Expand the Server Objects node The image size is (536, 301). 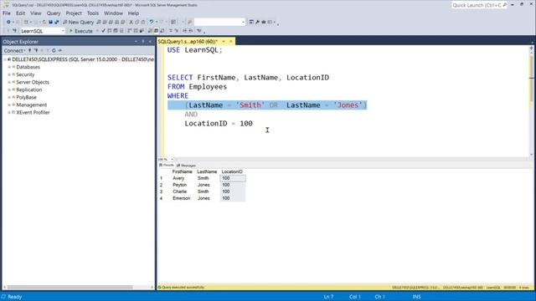click(x=9, y=82)
